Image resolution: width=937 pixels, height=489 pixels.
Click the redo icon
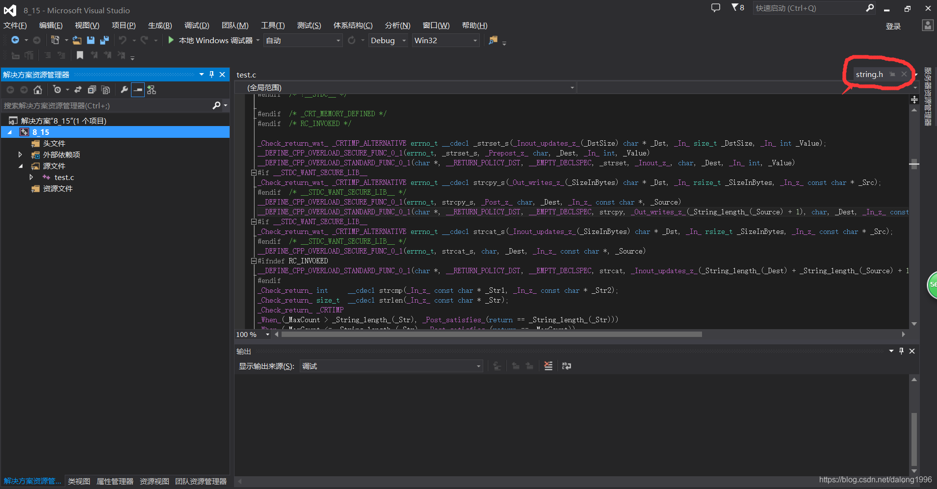144,40
